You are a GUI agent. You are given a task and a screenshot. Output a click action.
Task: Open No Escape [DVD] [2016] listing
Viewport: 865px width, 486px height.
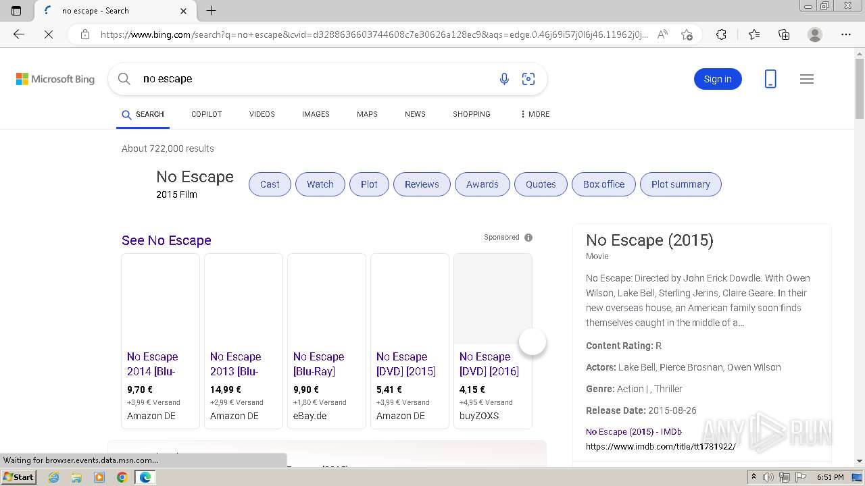(x=493, y=341)
